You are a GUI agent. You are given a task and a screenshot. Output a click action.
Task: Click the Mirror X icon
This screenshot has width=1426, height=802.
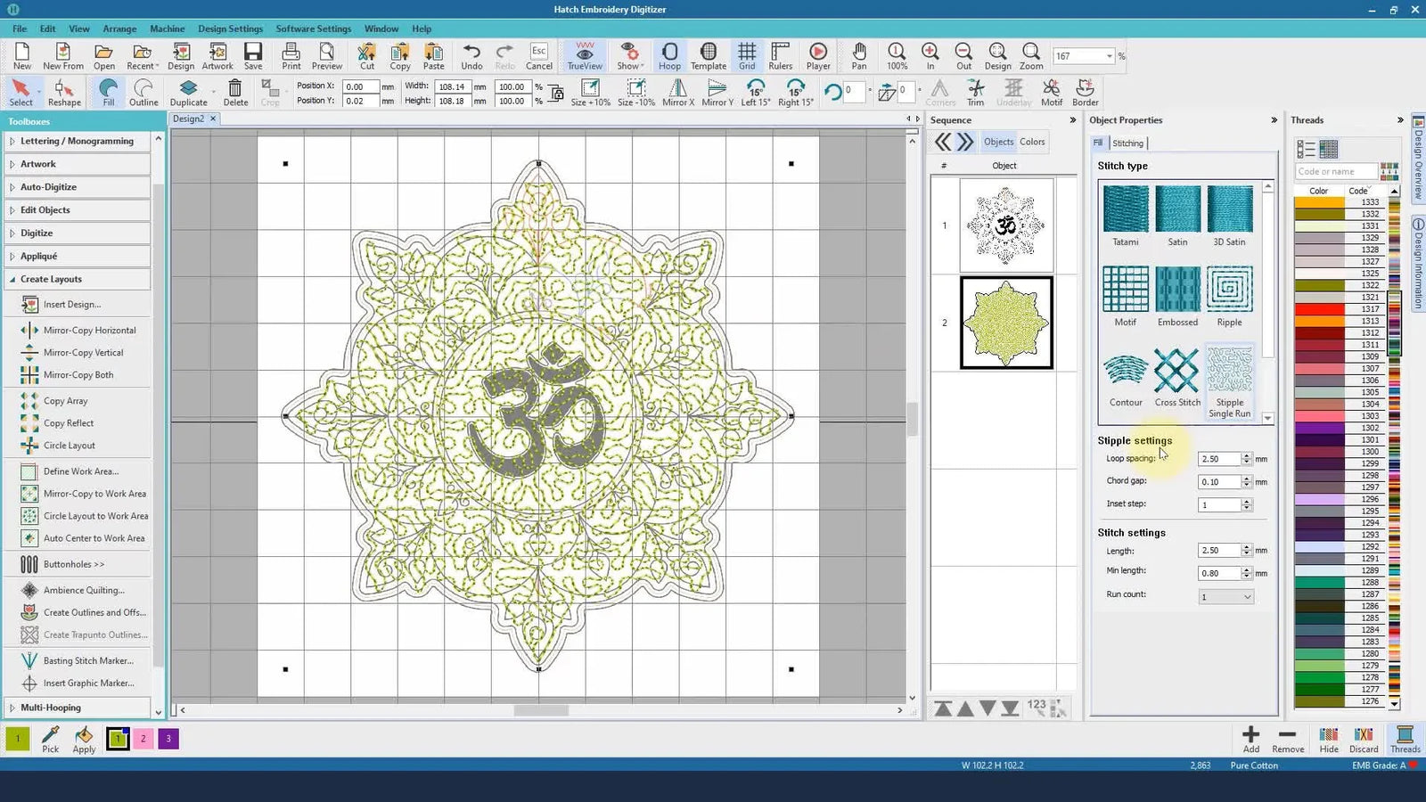click(x=677, y=91)
